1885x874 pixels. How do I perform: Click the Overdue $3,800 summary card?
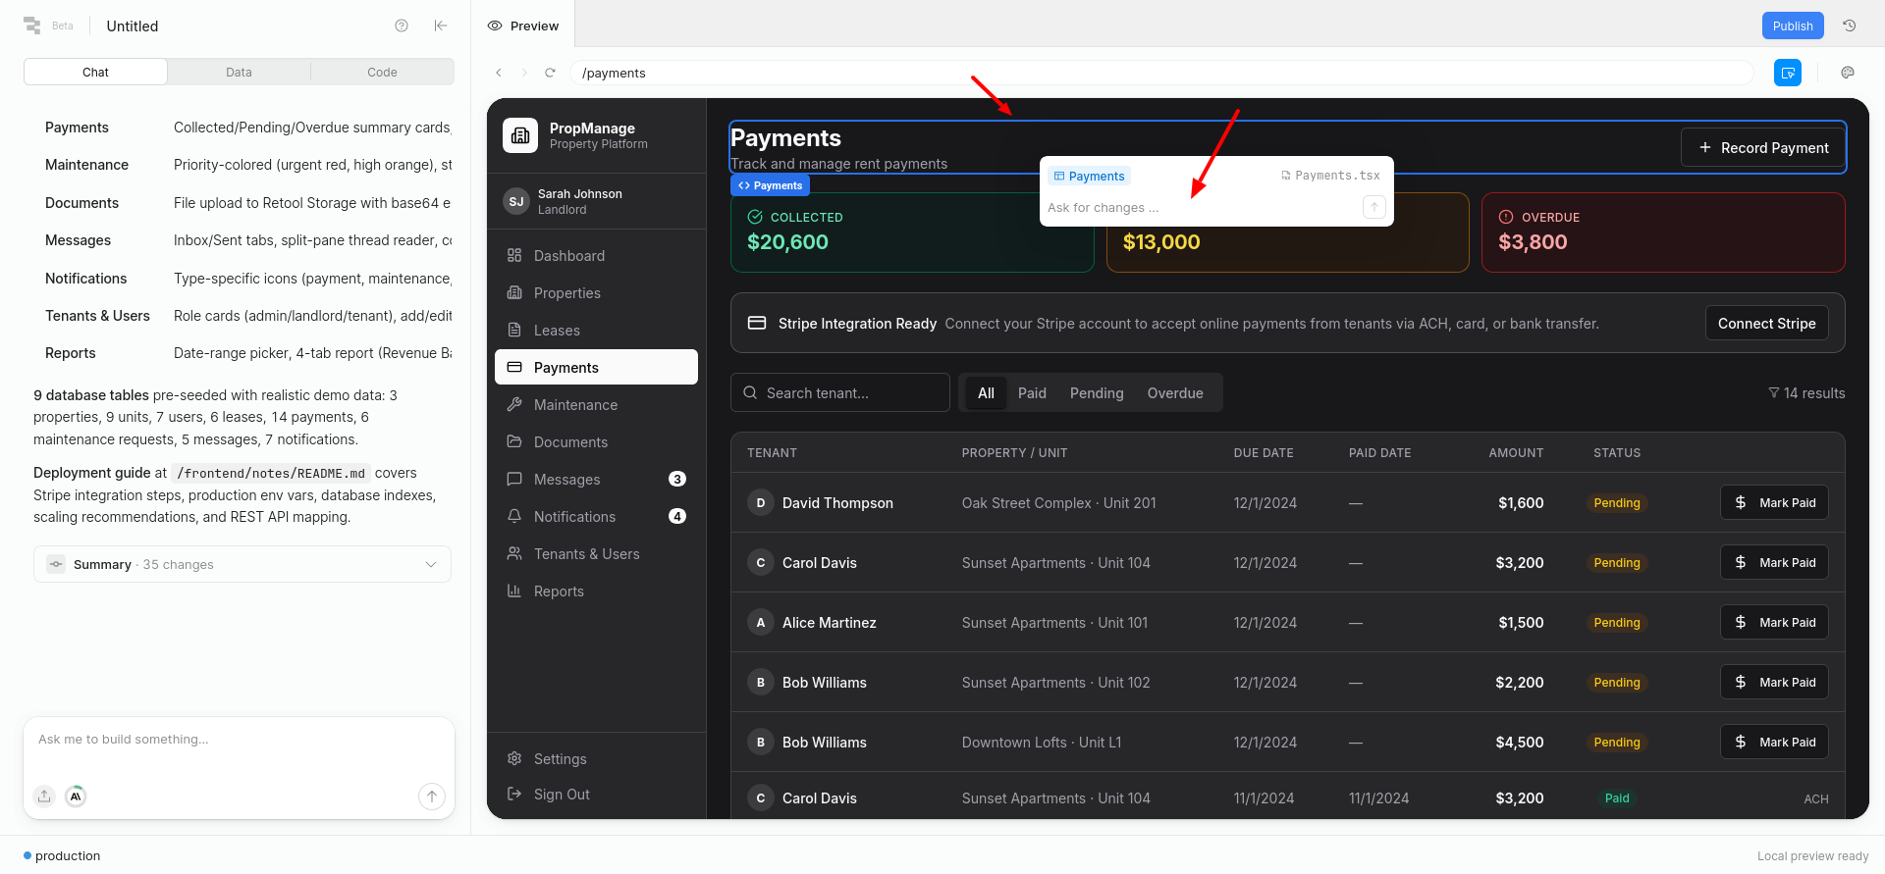tap(1663, 232)
